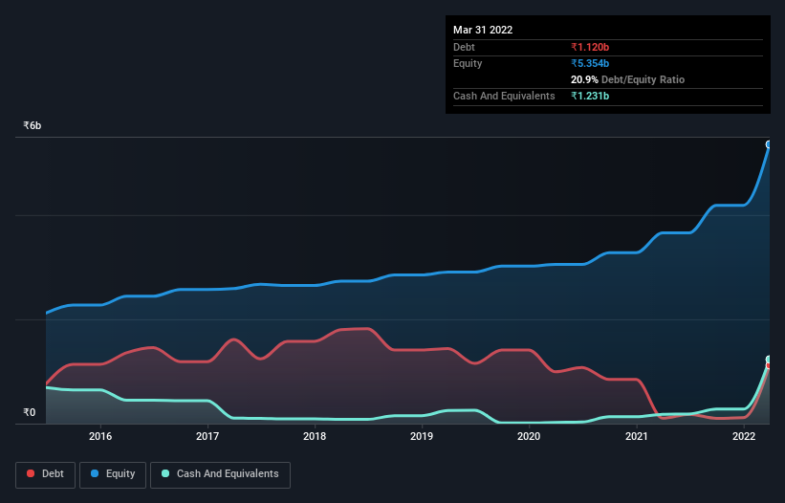
Task: Click the ₹1.120b debt value
Action: pos(590,47)
